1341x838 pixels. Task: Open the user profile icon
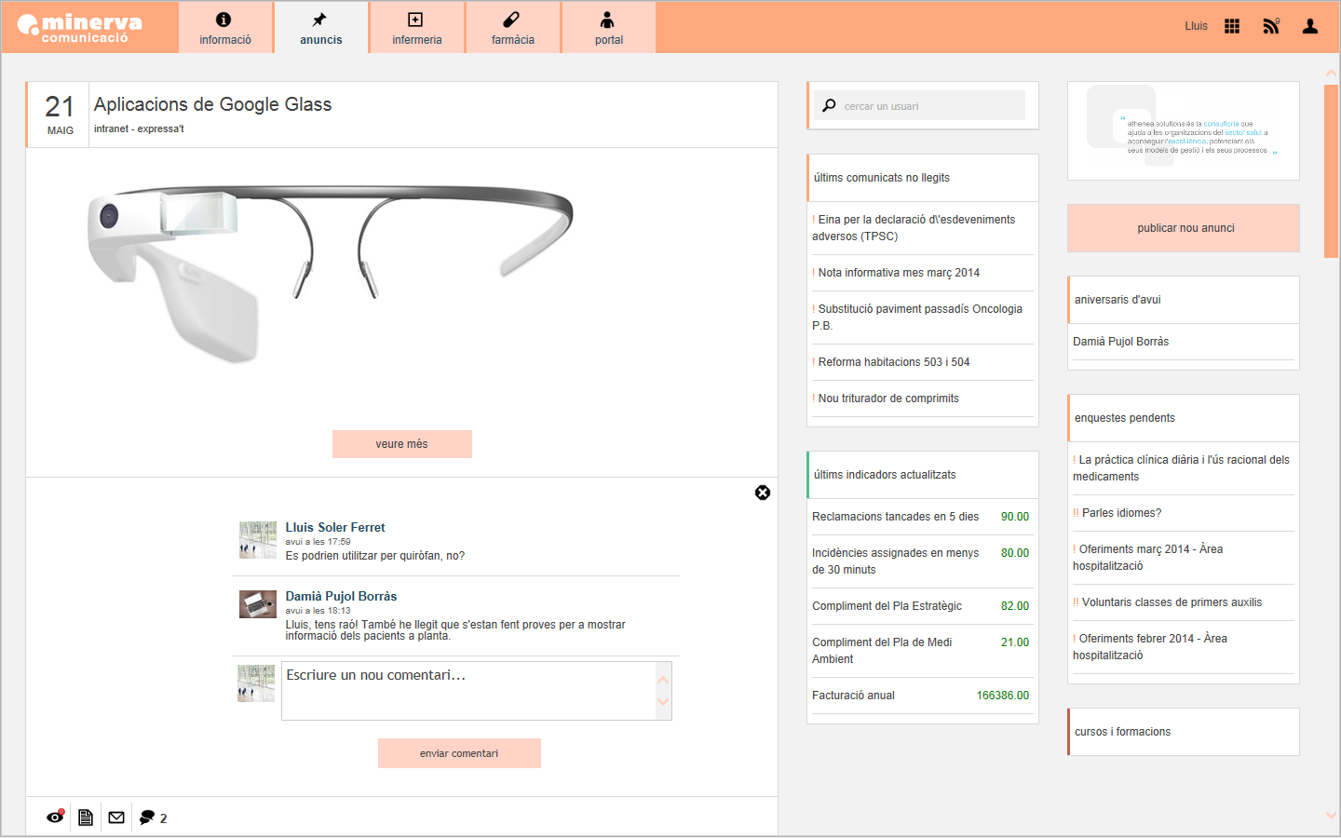click(1310, 26)
